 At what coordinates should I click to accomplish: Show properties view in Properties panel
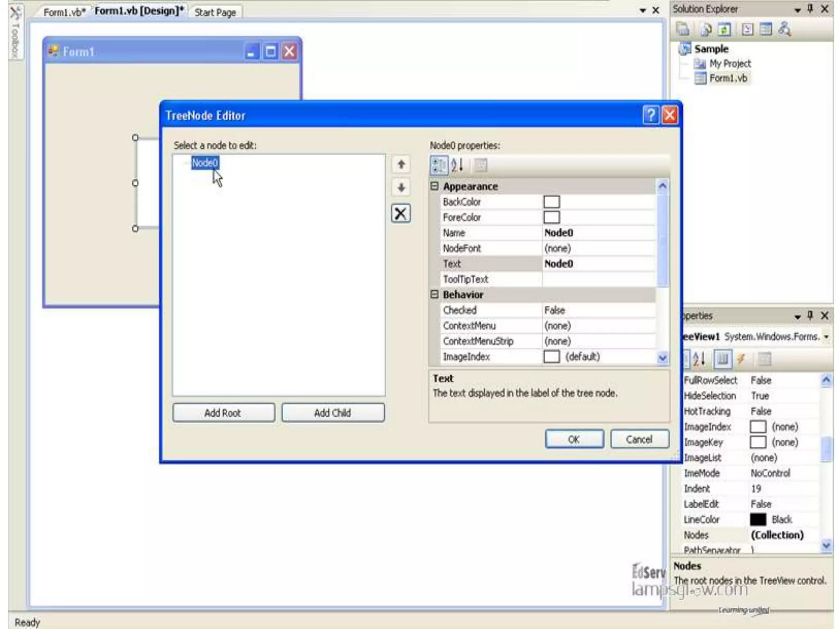pyautogui.click(x=722, y=359)
